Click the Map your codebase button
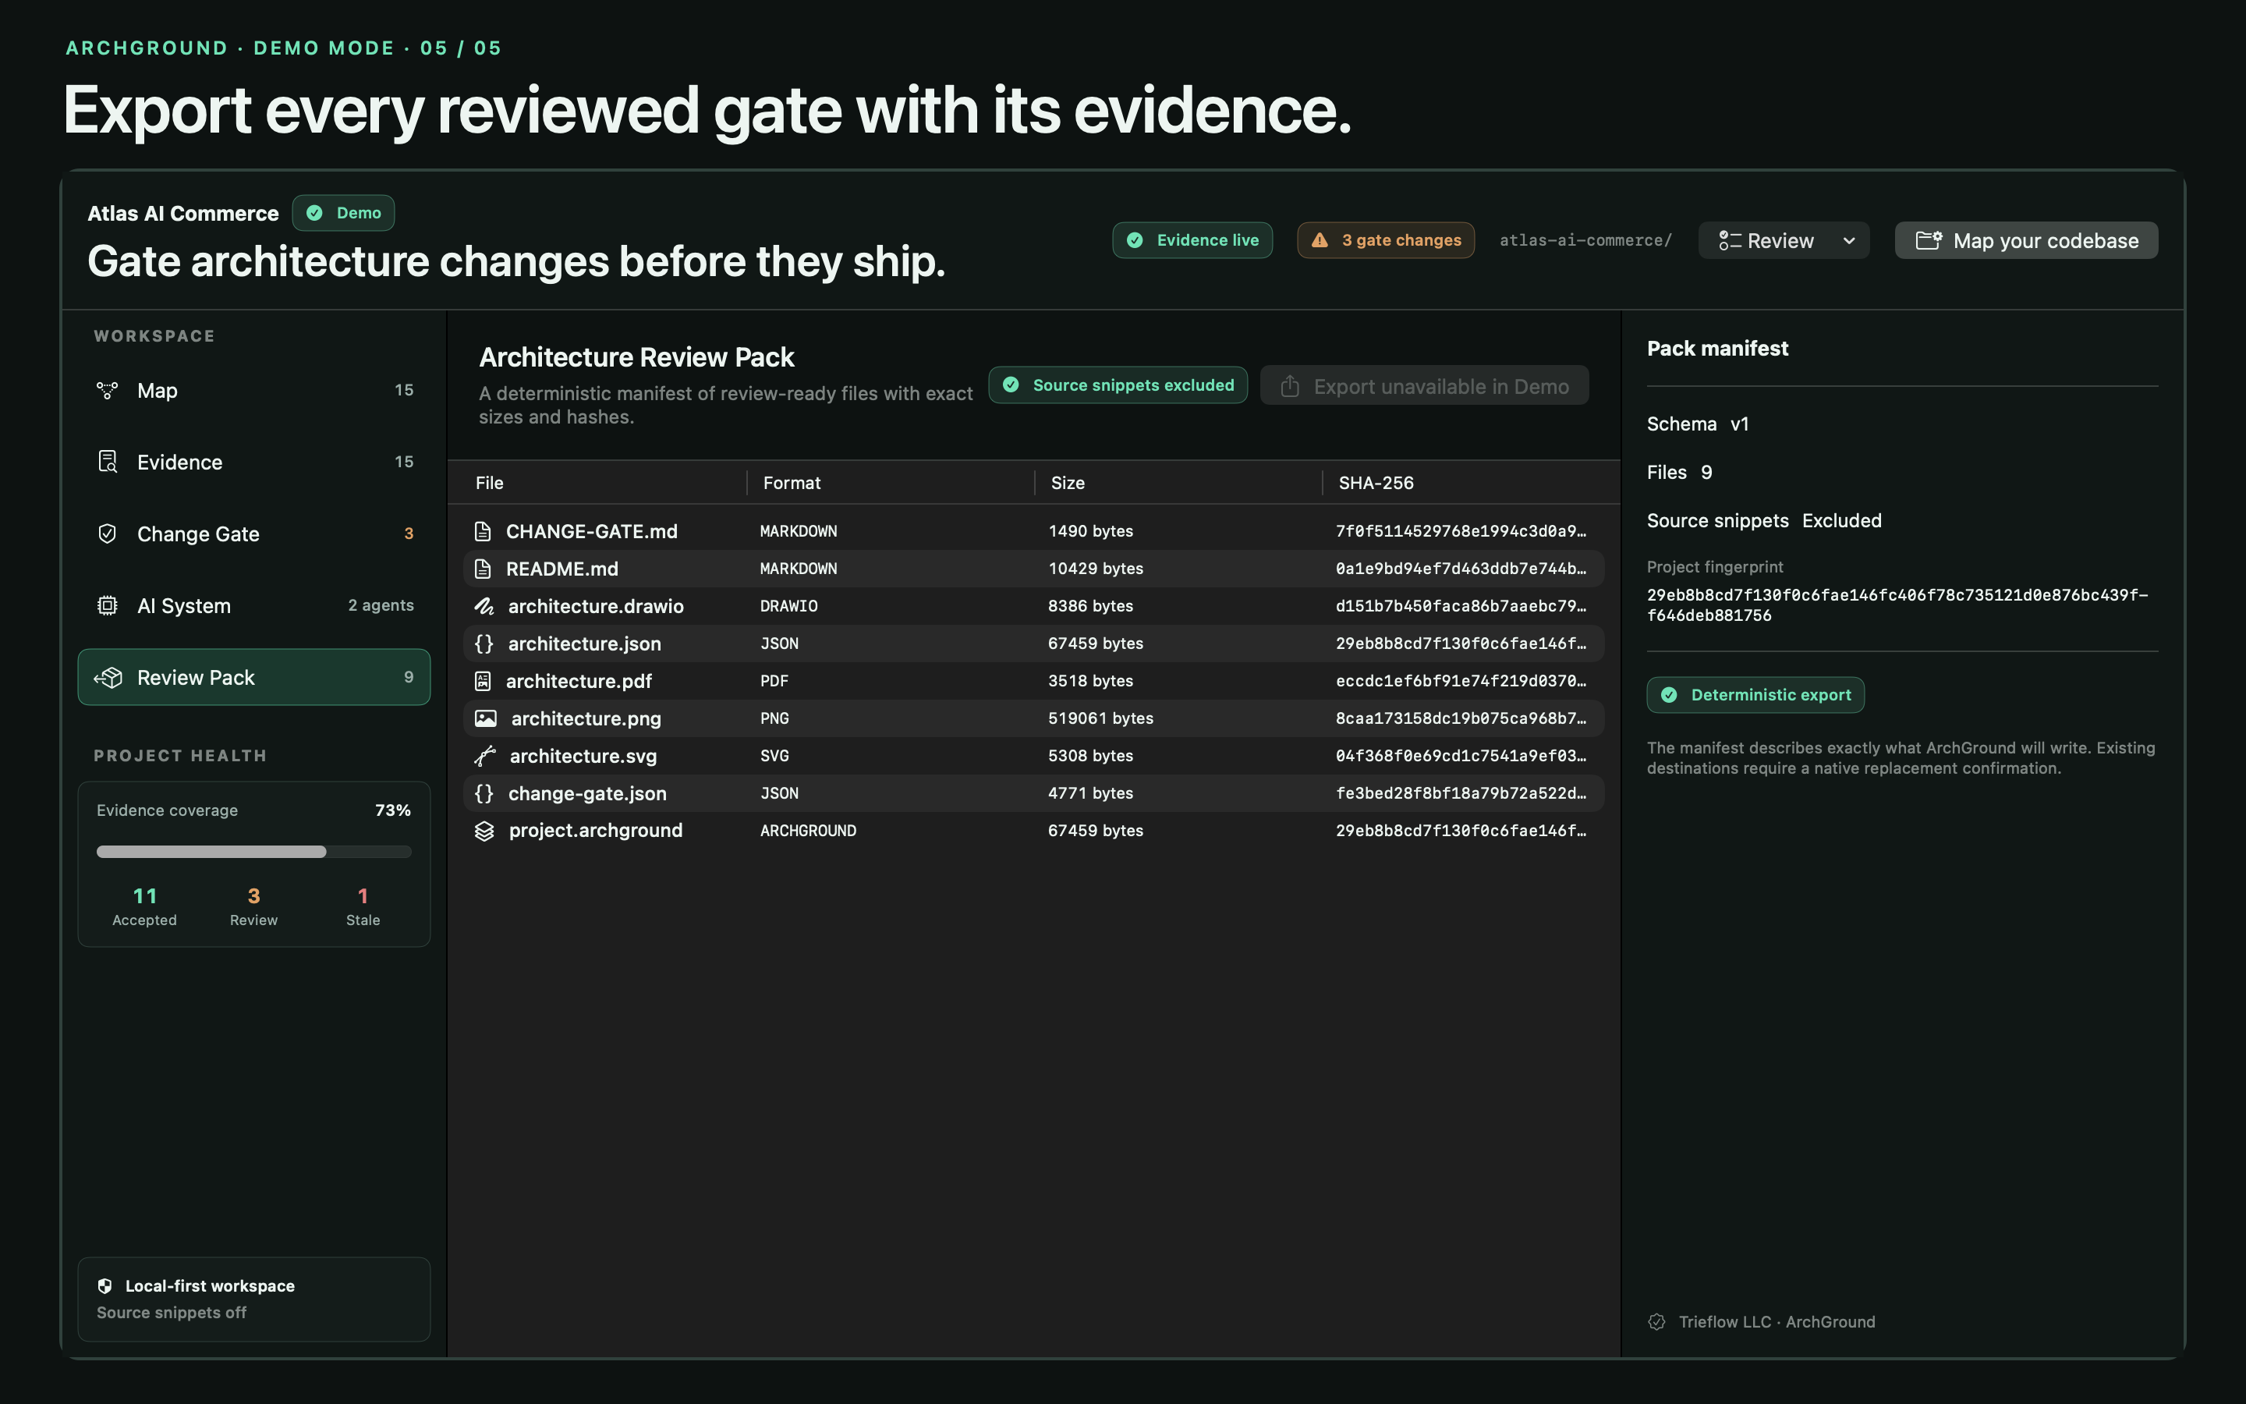This screenshot has width=2246, height=1404. [x=2026, y=240]
